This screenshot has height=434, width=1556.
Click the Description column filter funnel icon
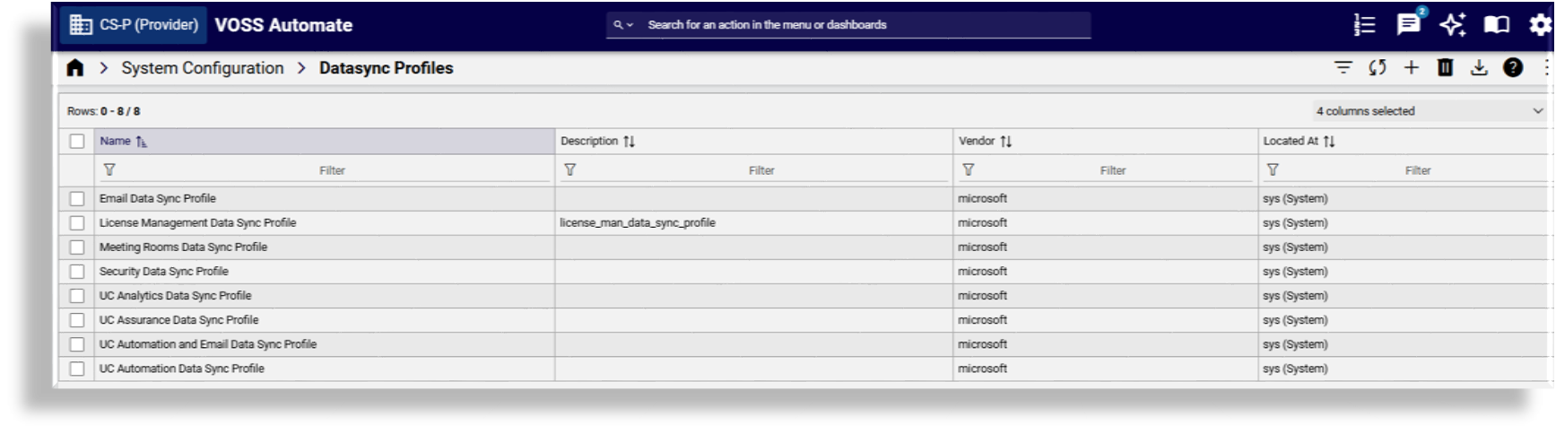coord(569,169)
